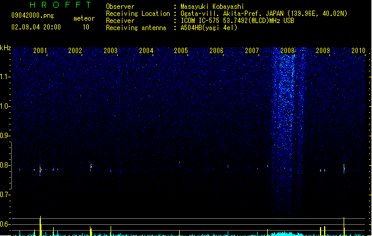Select antenna value A504HB(yagi 4el)
The width and height of the screenshot is (372, 236).
[209, 28]
